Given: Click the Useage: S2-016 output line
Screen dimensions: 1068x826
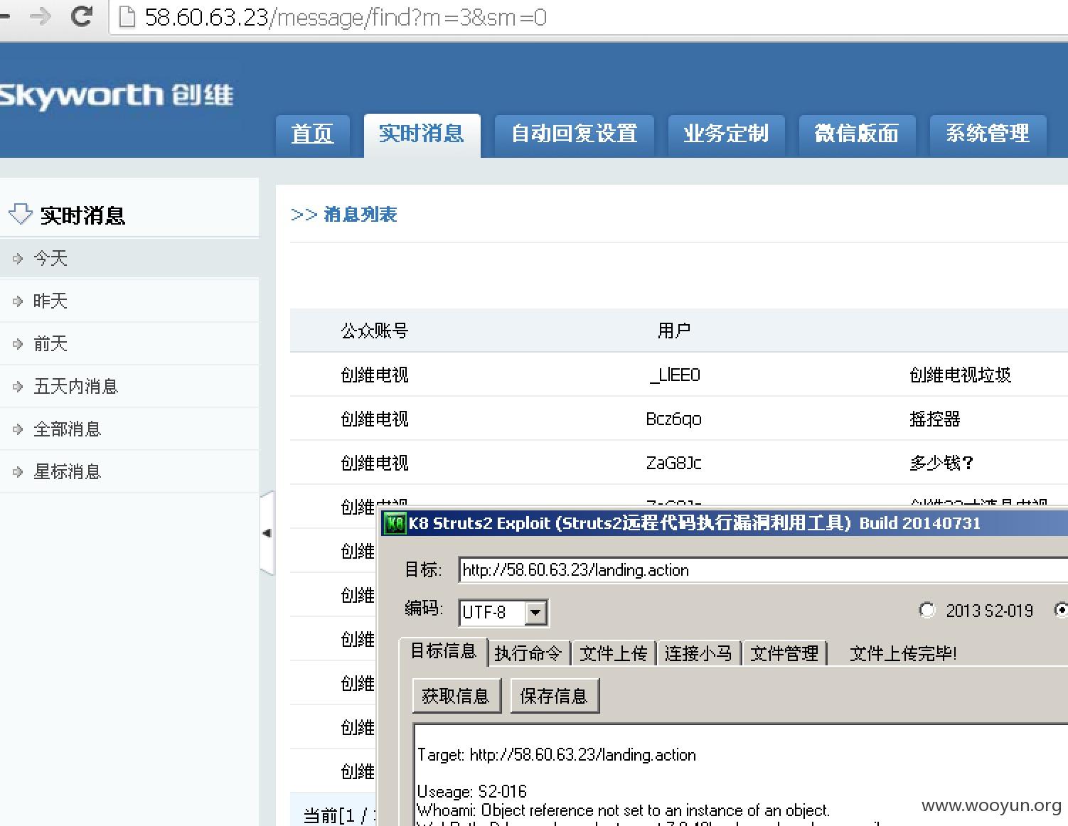Looking at the screenshot, I should click(x=472, y=792).
